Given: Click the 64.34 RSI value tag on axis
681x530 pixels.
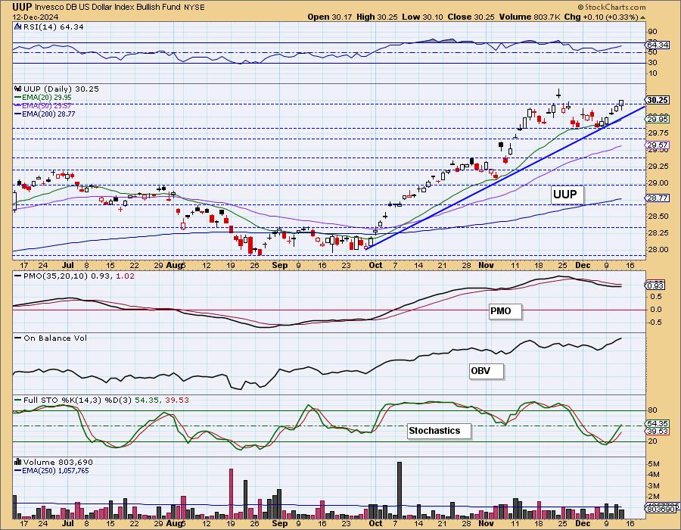Looking at the screenshot, I should pos(658,45).
